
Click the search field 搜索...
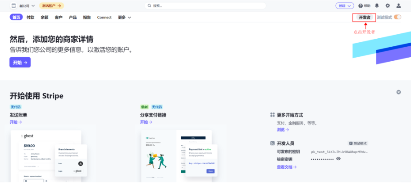click(x=205, y=5)
